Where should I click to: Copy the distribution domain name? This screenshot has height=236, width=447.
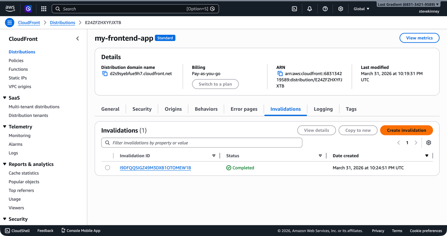tap(105, 74)
